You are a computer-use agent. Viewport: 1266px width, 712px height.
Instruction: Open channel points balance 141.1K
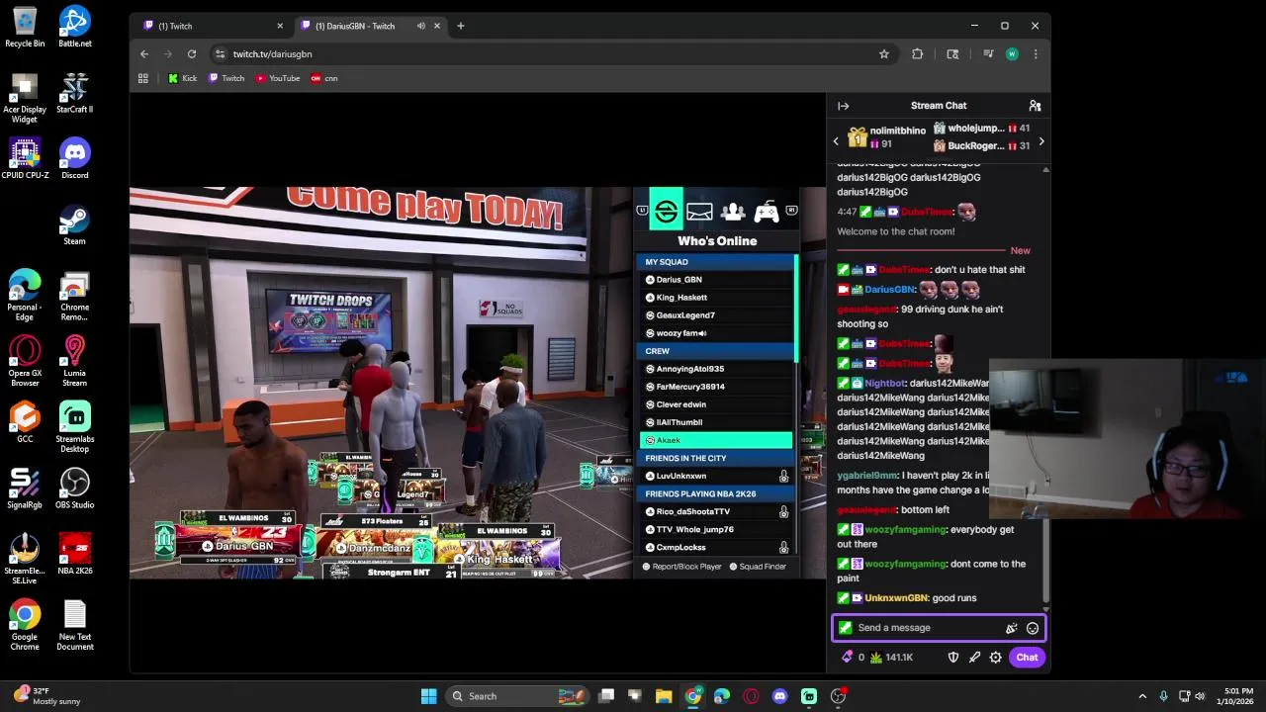(x=891, y=657)
